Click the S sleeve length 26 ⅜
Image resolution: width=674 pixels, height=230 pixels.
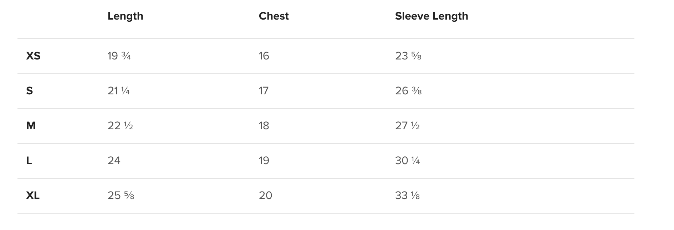pos(408,91)
